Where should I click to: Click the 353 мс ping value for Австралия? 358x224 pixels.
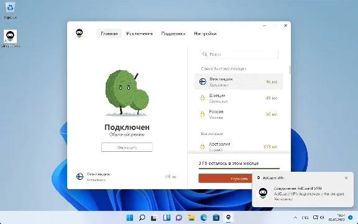pos(270,146)
